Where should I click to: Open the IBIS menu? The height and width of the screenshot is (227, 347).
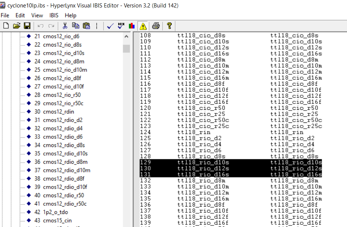pyautogui.click(x=54, y=15)
